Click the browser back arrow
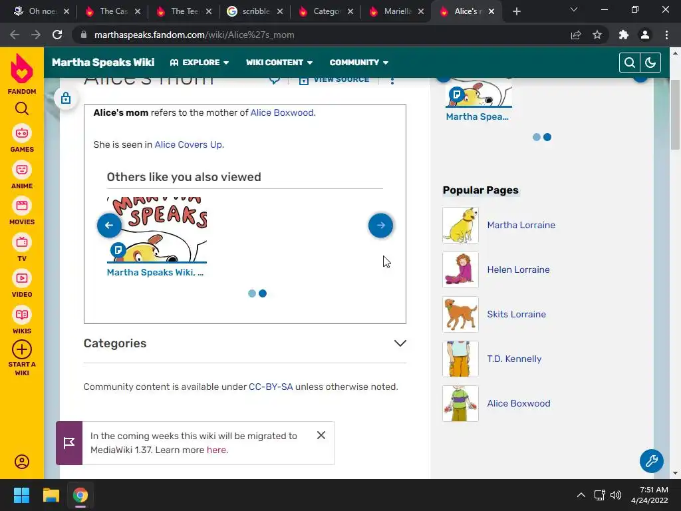The width and height of the screenshot is (681, 511). pos(15,35)
